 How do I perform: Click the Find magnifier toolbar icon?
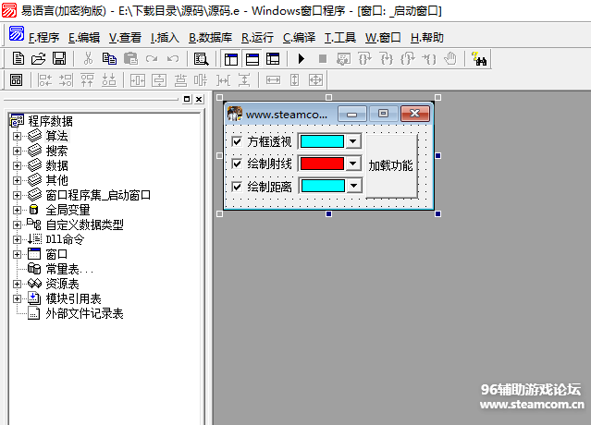coord(201,58)
